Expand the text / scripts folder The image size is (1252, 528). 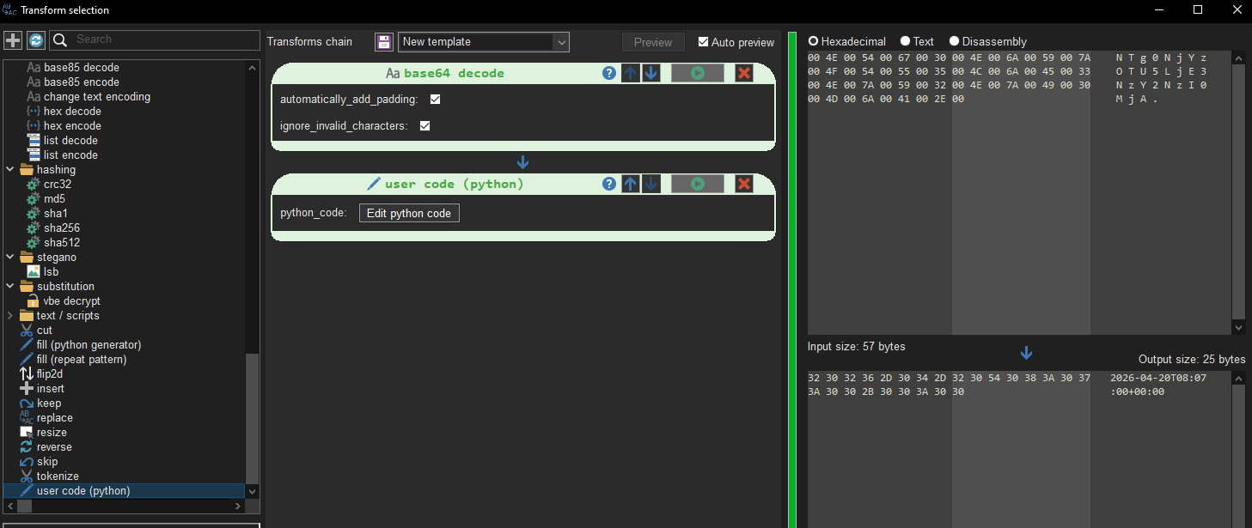click(10, 316)
